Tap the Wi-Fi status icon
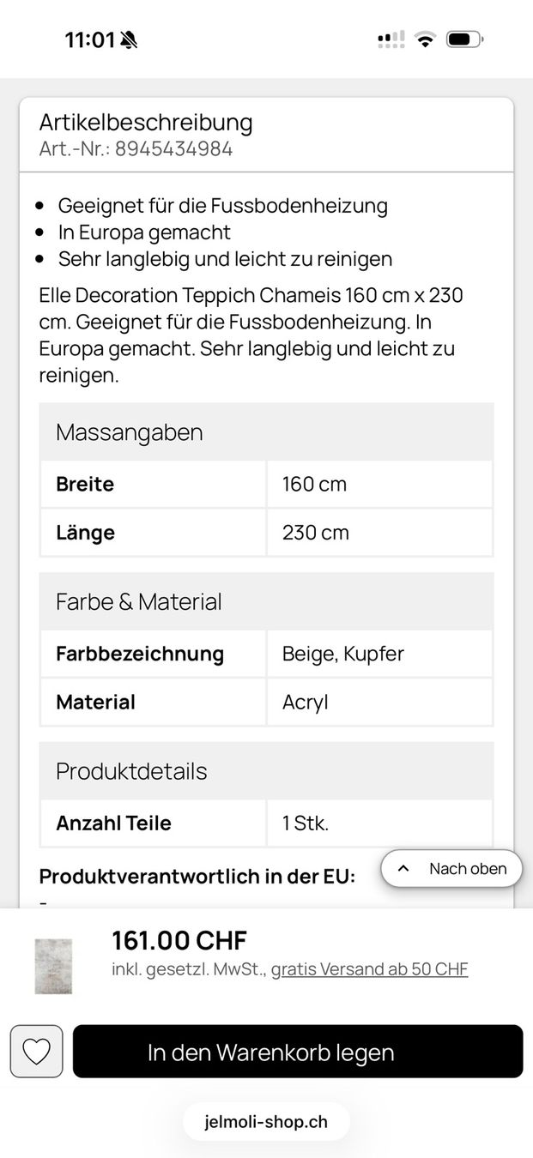The width and height of the screenshot is (533, 1158). pos(424,39)
